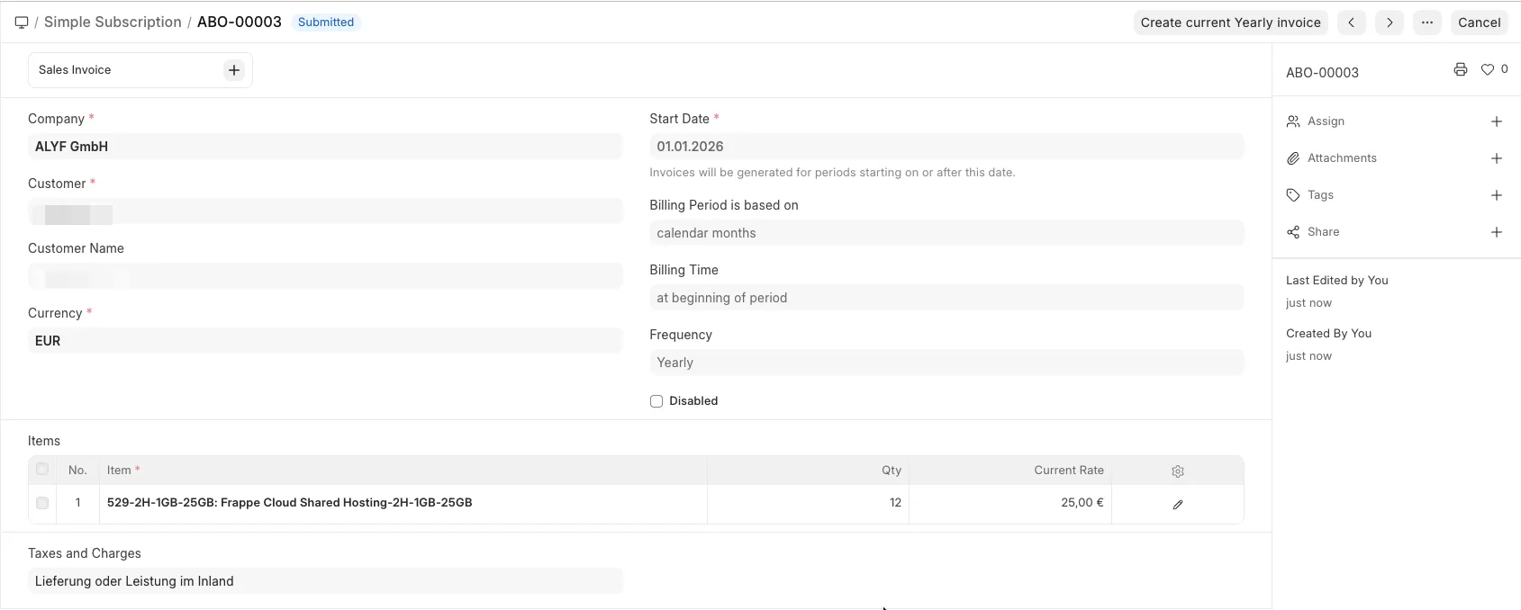
Task: Click the Start Date field
Action: (x=946, y=147)
